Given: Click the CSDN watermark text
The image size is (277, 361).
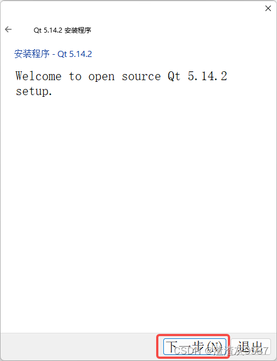Looking at the screenshot, I should 221,350.
